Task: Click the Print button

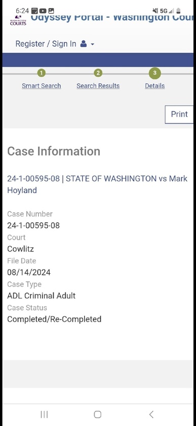Action: pyautogui.click(x=179, y=114)
